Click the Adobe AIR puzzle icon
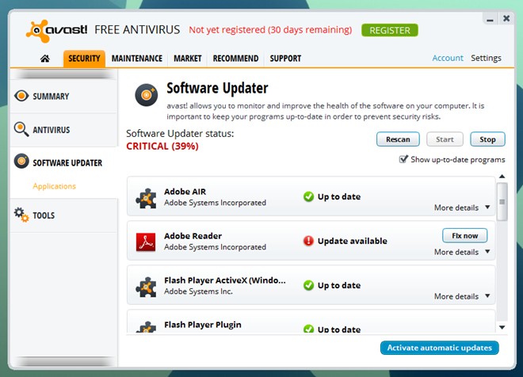 (146, 198)
